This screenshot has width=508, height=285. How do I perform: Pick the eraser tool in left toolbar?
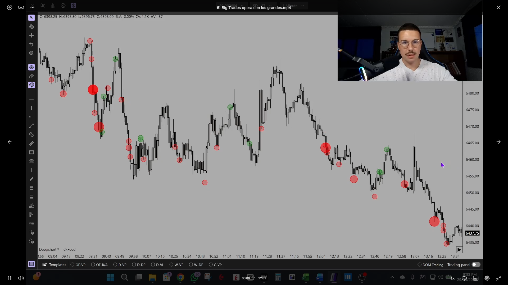[x=31, y=76]
